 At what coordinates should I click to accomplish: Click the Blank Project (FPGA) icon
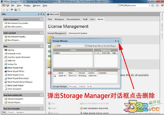coord(6,71)
